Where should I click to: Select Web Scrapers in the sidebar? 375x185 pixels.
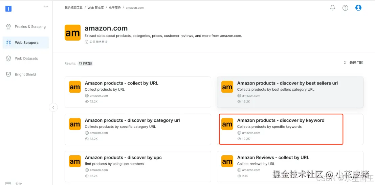pos(26,43)
